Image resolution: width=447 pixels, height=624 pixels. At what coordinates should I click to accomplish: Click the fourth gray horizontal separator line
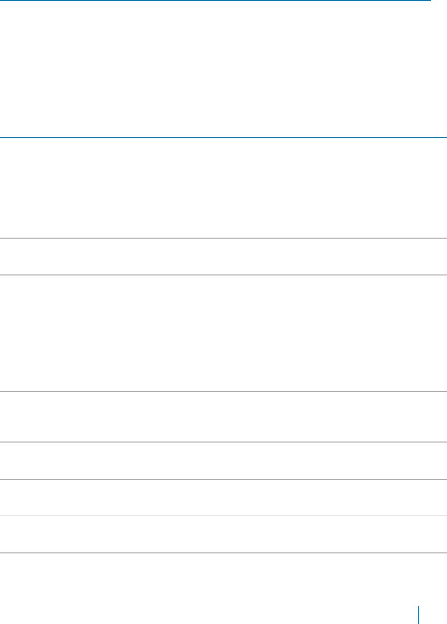[223, 442]
